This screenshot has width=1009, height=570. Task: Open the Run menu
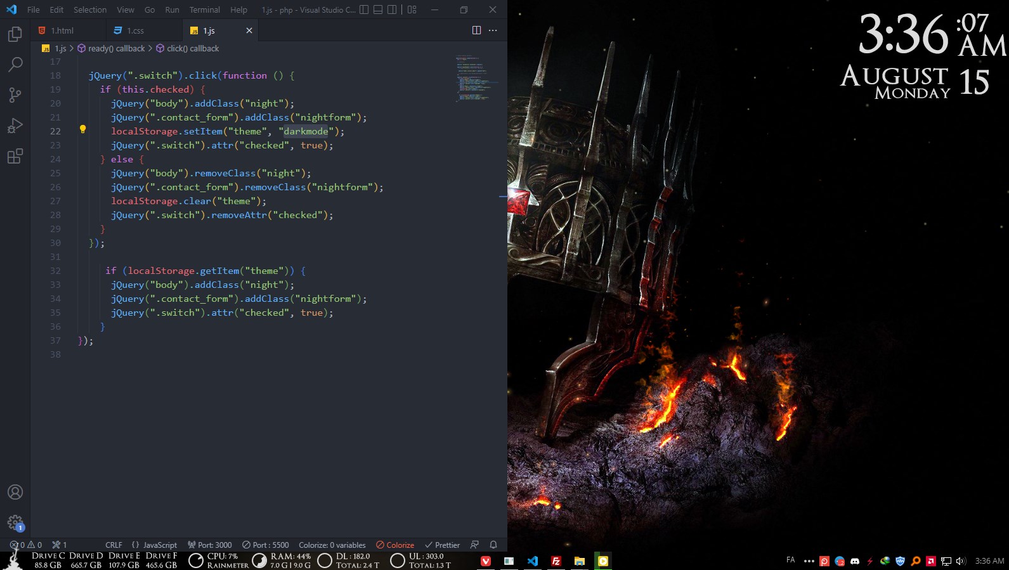(x=172, y=10)
